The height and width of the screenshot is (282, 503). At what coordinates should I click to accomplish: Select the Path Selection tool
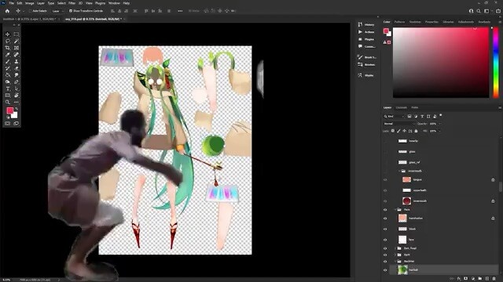16,89
